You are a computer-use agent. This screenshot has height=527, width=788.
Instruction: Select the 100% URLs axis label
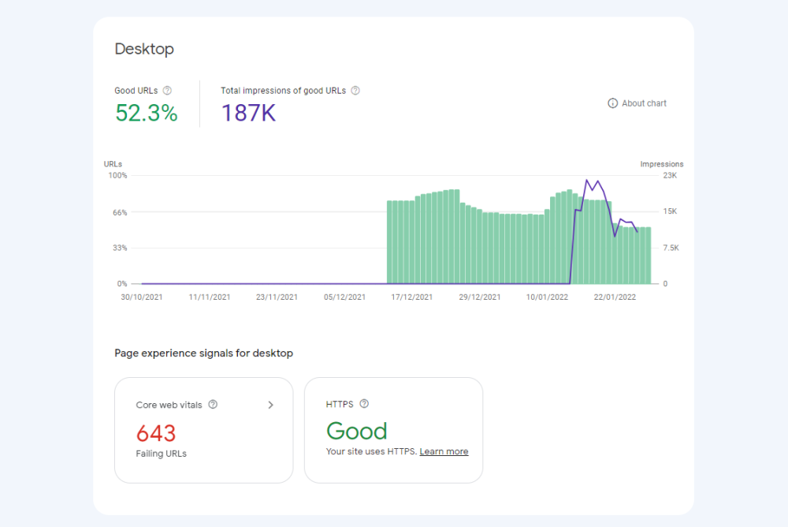pyautogui.click(x=118, y=176)
